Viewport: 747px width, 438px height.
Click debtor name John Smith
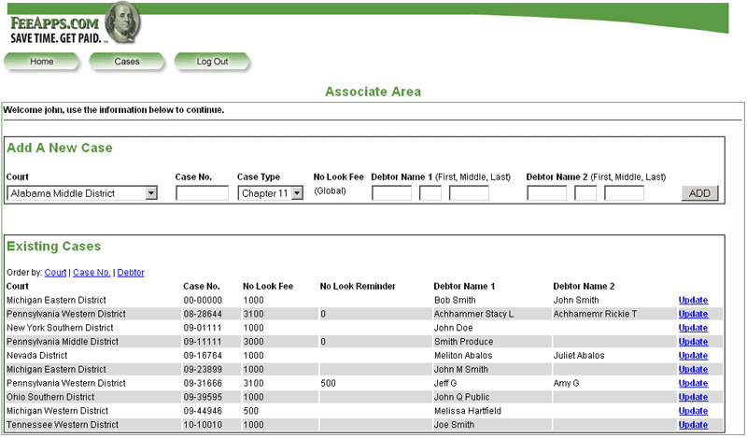576,300
